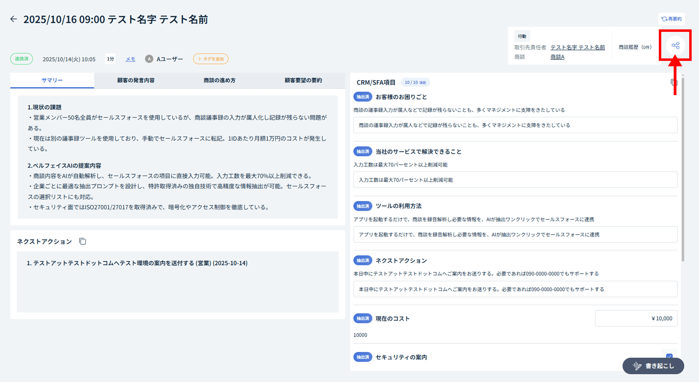The image size is (699, 382).
Task: Click the お客様のお困りごと text input field
Action: [x=515, y=125]
